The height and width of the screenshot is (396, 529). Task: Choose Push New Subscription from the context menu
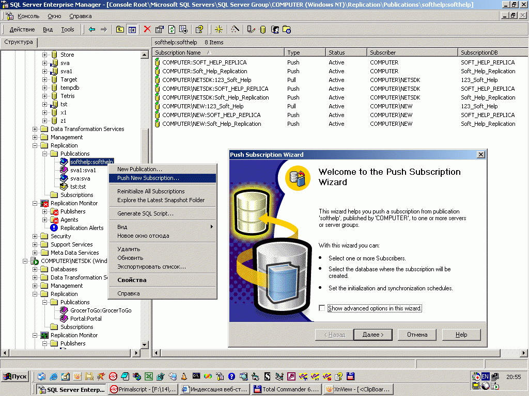tap(162, 178)
